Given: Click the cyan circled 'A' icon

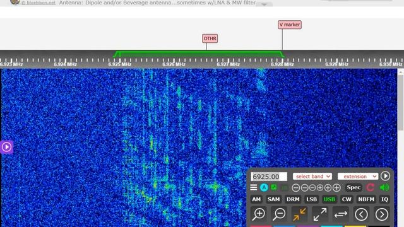Looking at the screenshot, I should coord(264,187).
